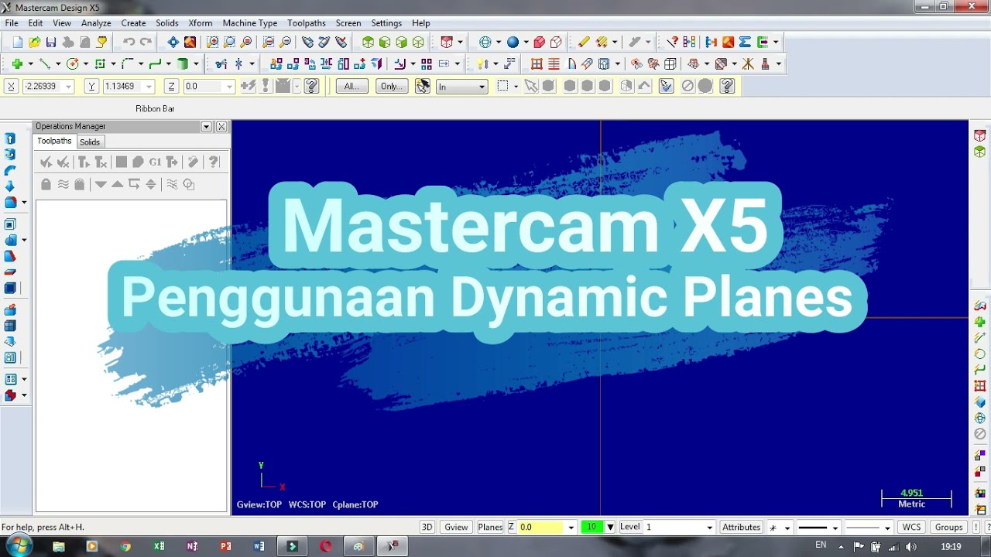Open status bar Z depth dropdown
Viewport: 991px width, 557px height.
coord(571,528)
